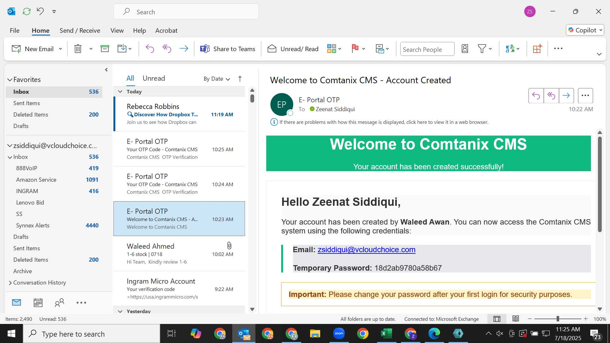The width and height of the screenshot is (610, 343).
Task: Click Share to Teams
Action: 227,49
